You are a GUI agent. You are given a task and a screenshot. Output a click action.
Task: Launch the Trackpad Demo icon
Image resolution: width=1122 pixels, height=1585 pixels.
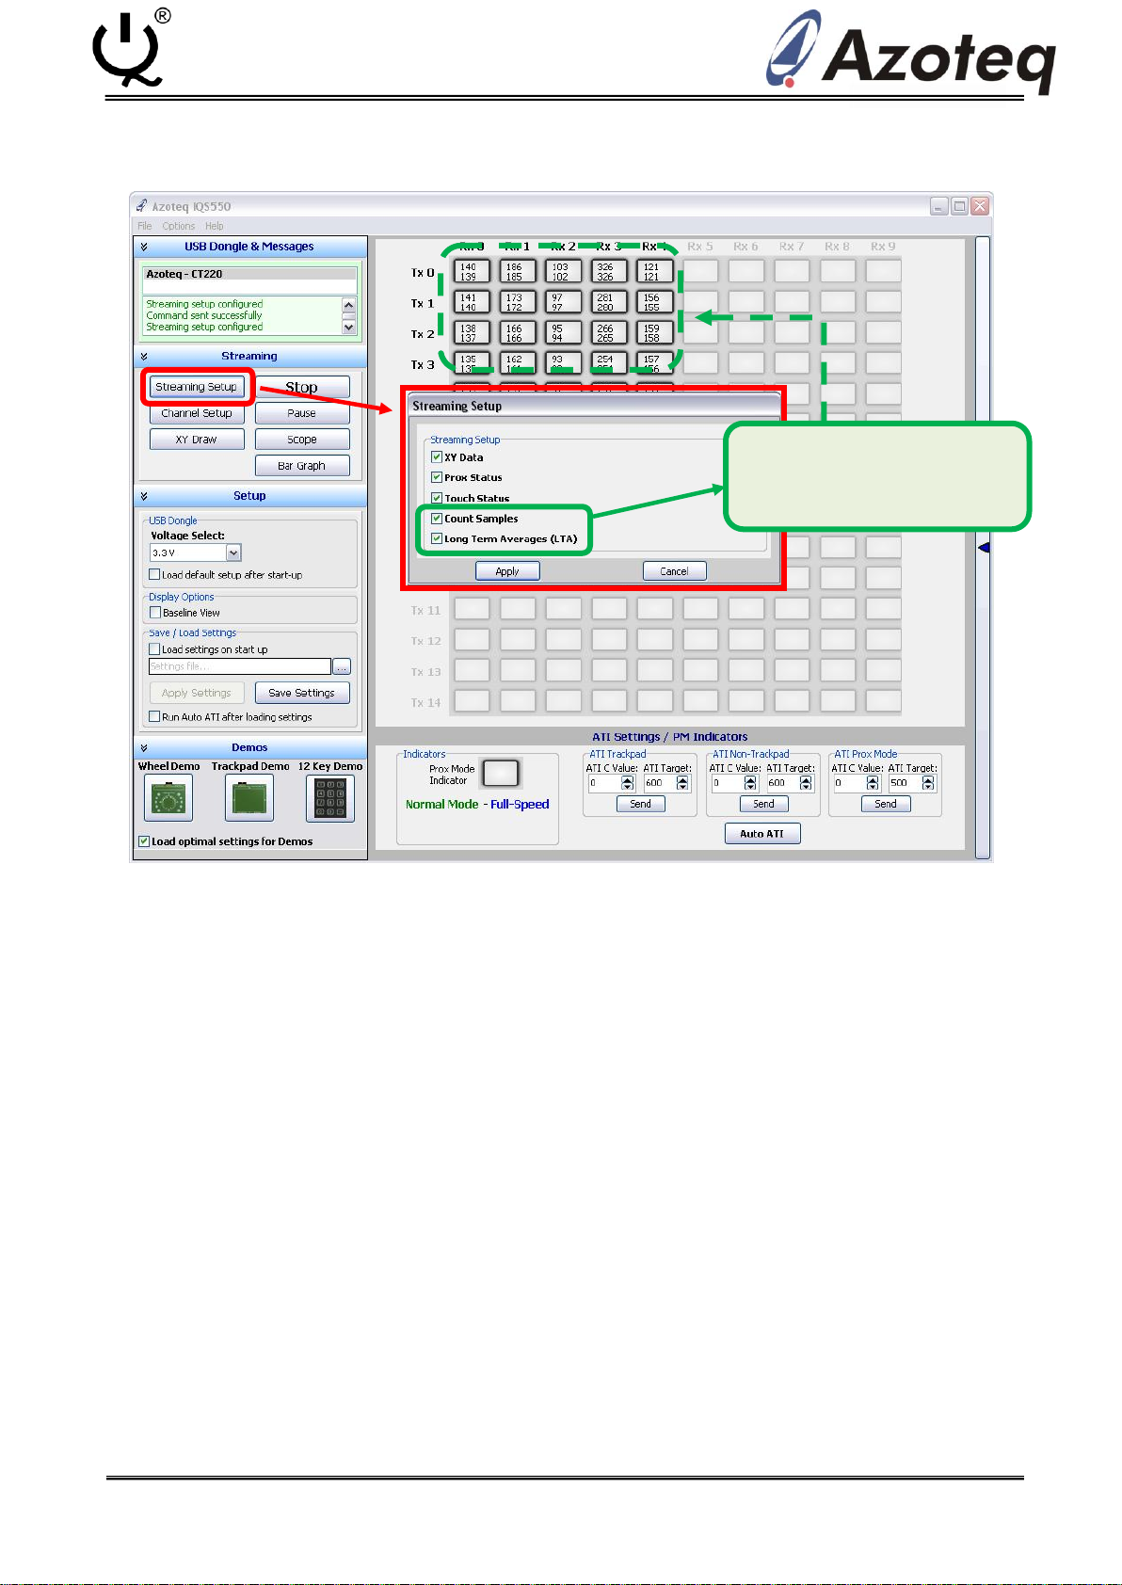[x=249, y=798]
